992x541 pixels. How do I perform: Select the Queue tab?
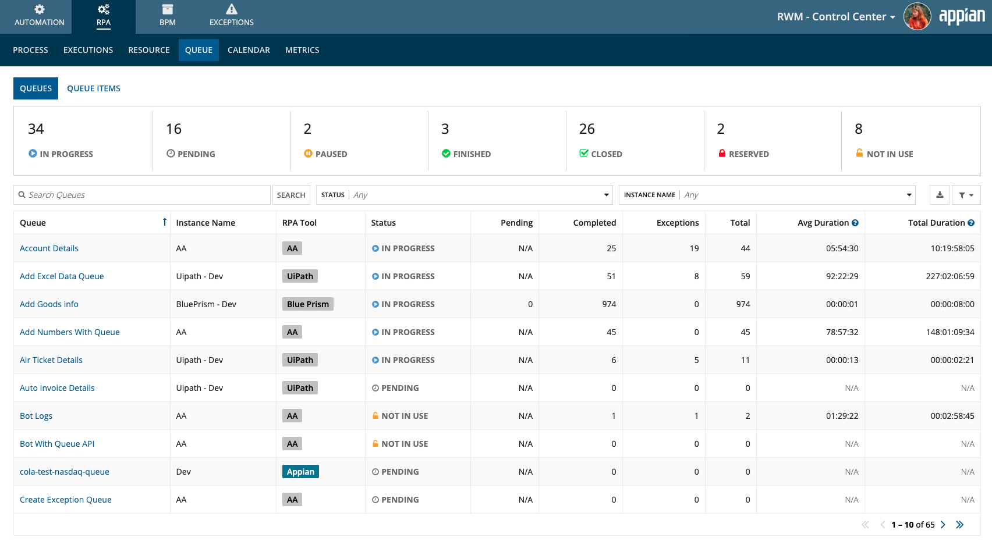point(199,50)
